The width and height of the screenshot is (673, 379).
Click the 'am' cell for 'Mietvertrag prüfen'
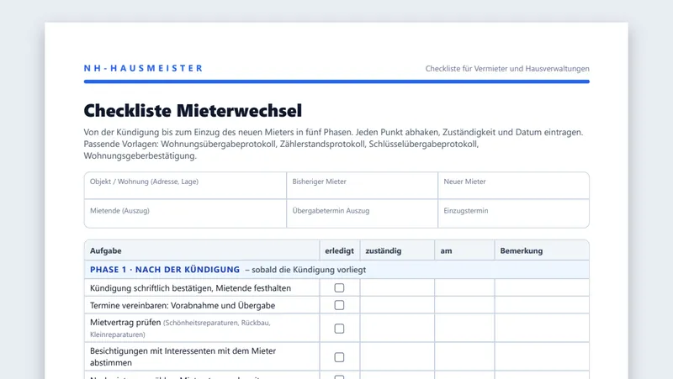coord(465,328)
